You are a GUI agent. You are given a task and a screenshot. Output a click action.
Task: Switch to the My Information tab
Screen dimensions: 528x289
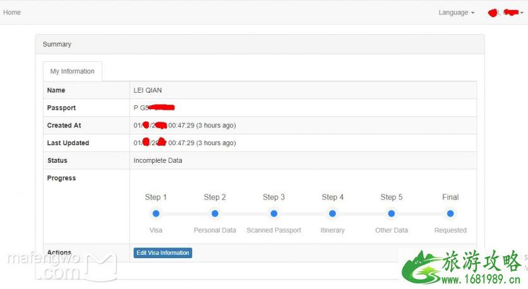pyautogui.click(x=72, y=71)
